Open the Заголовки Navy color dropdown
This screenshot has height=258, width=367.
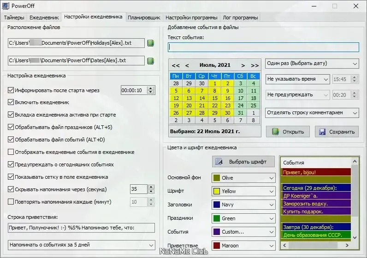243,205
